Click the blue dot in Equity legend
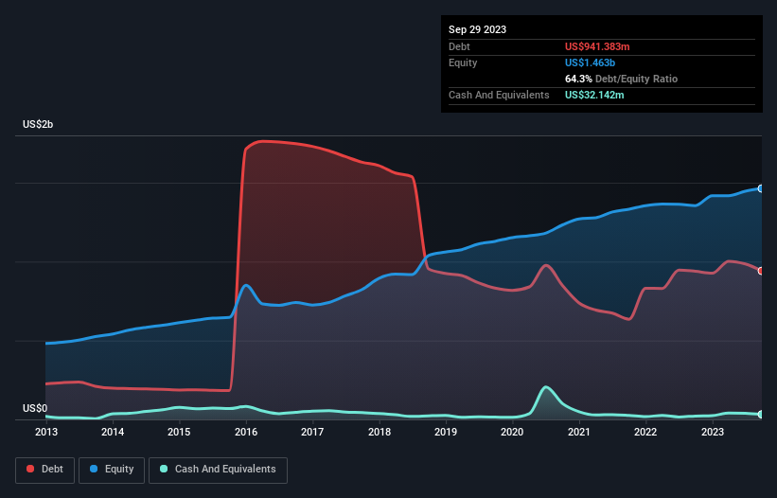 (x=94, y=469)
